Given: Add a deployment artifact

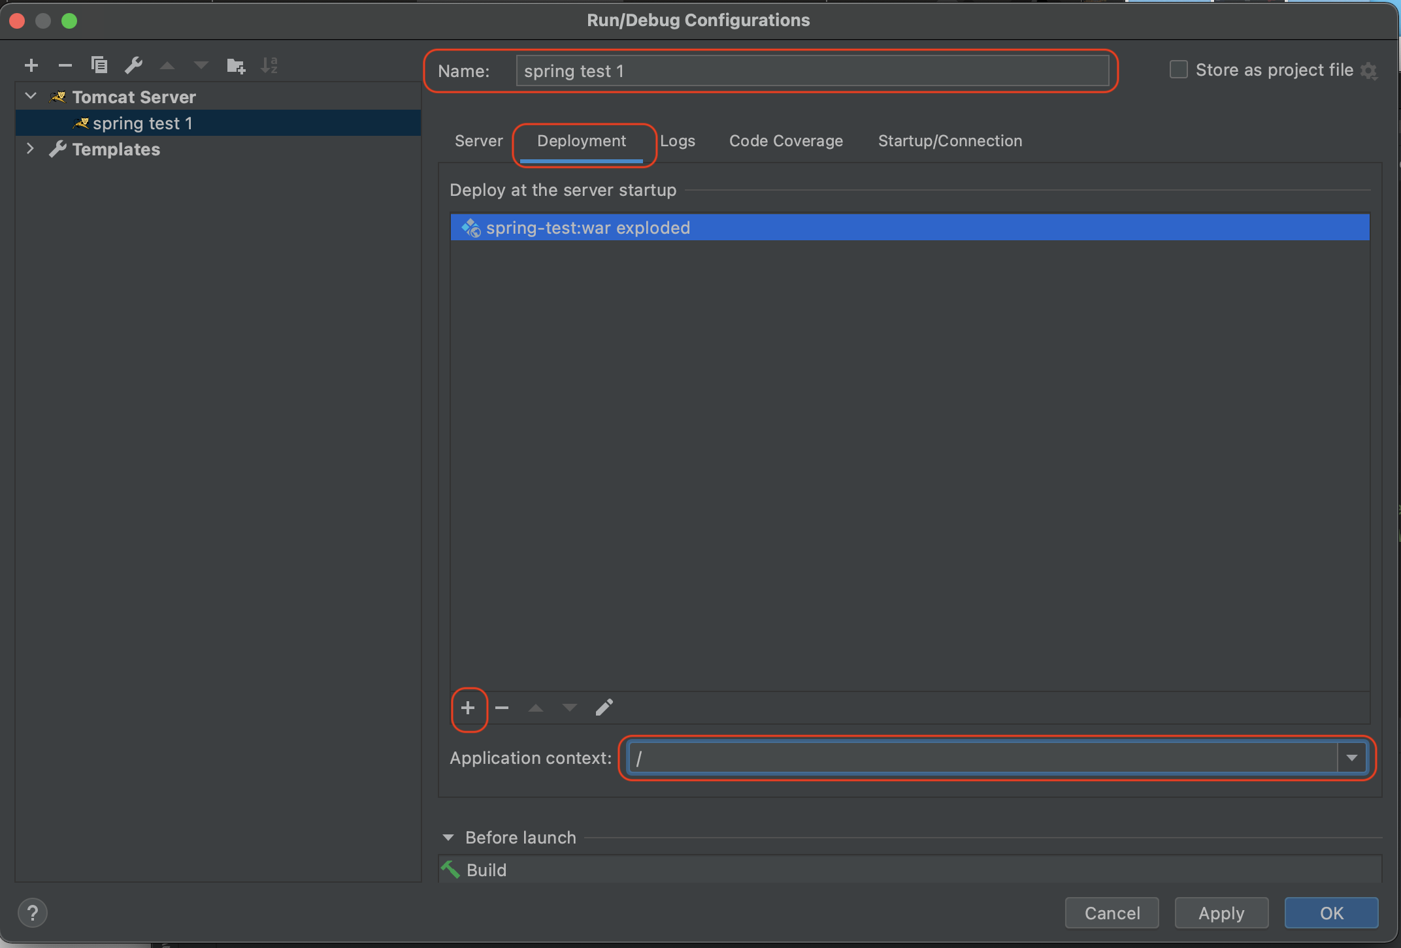Looking at the screenshot, I should [x=468, y=708].
